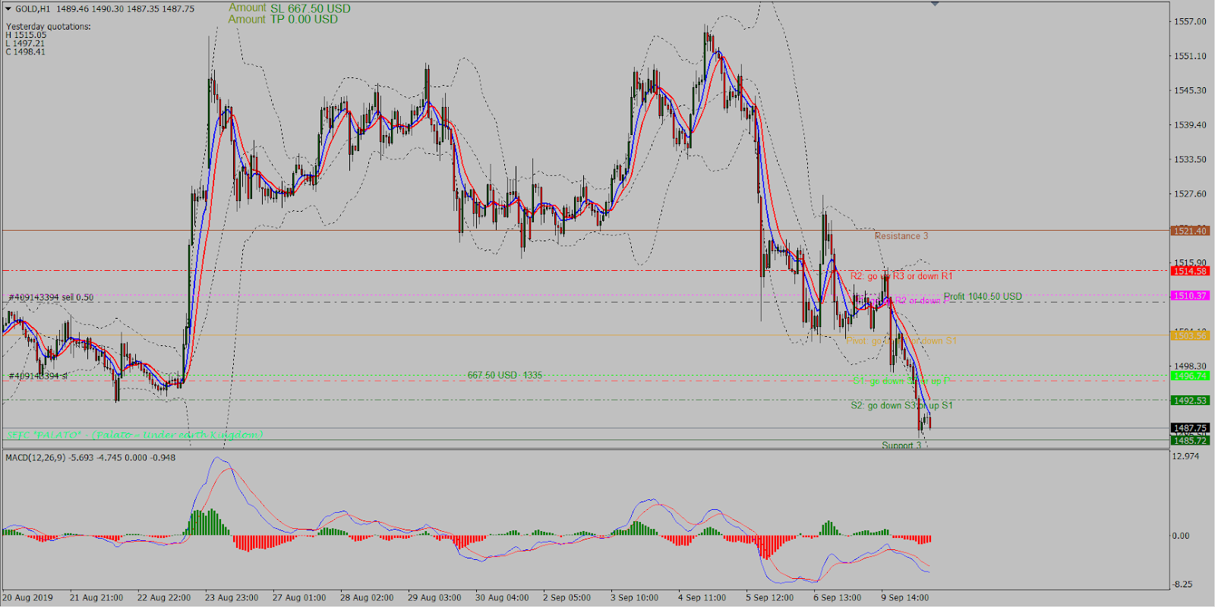This screenshot has width=1215, height=607.
Task: Click the SEFC PALATO green script text
Action: click(135, 435)
